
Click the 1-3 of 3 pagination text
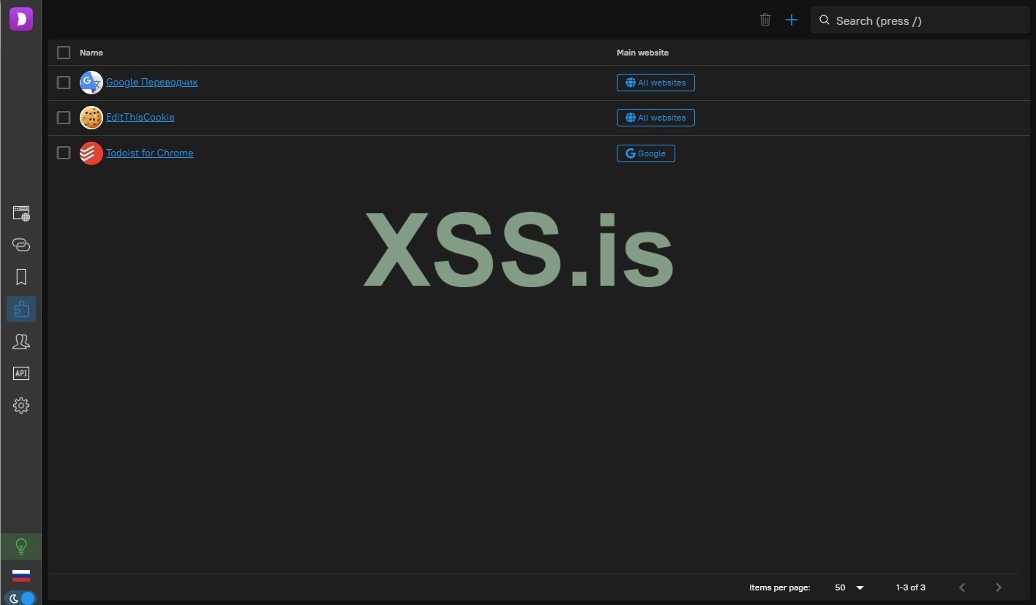click(911, 587)
